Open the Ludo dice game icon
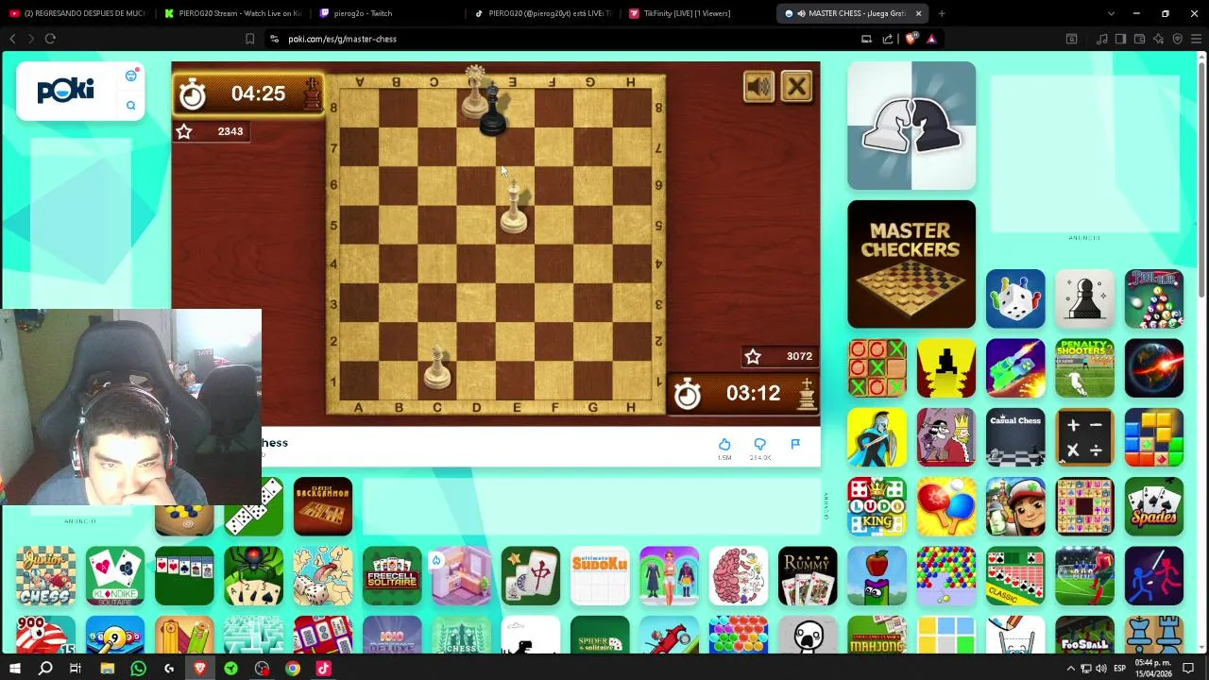The width and height of the screenshot is (1209, 680). coord(1015,299)
